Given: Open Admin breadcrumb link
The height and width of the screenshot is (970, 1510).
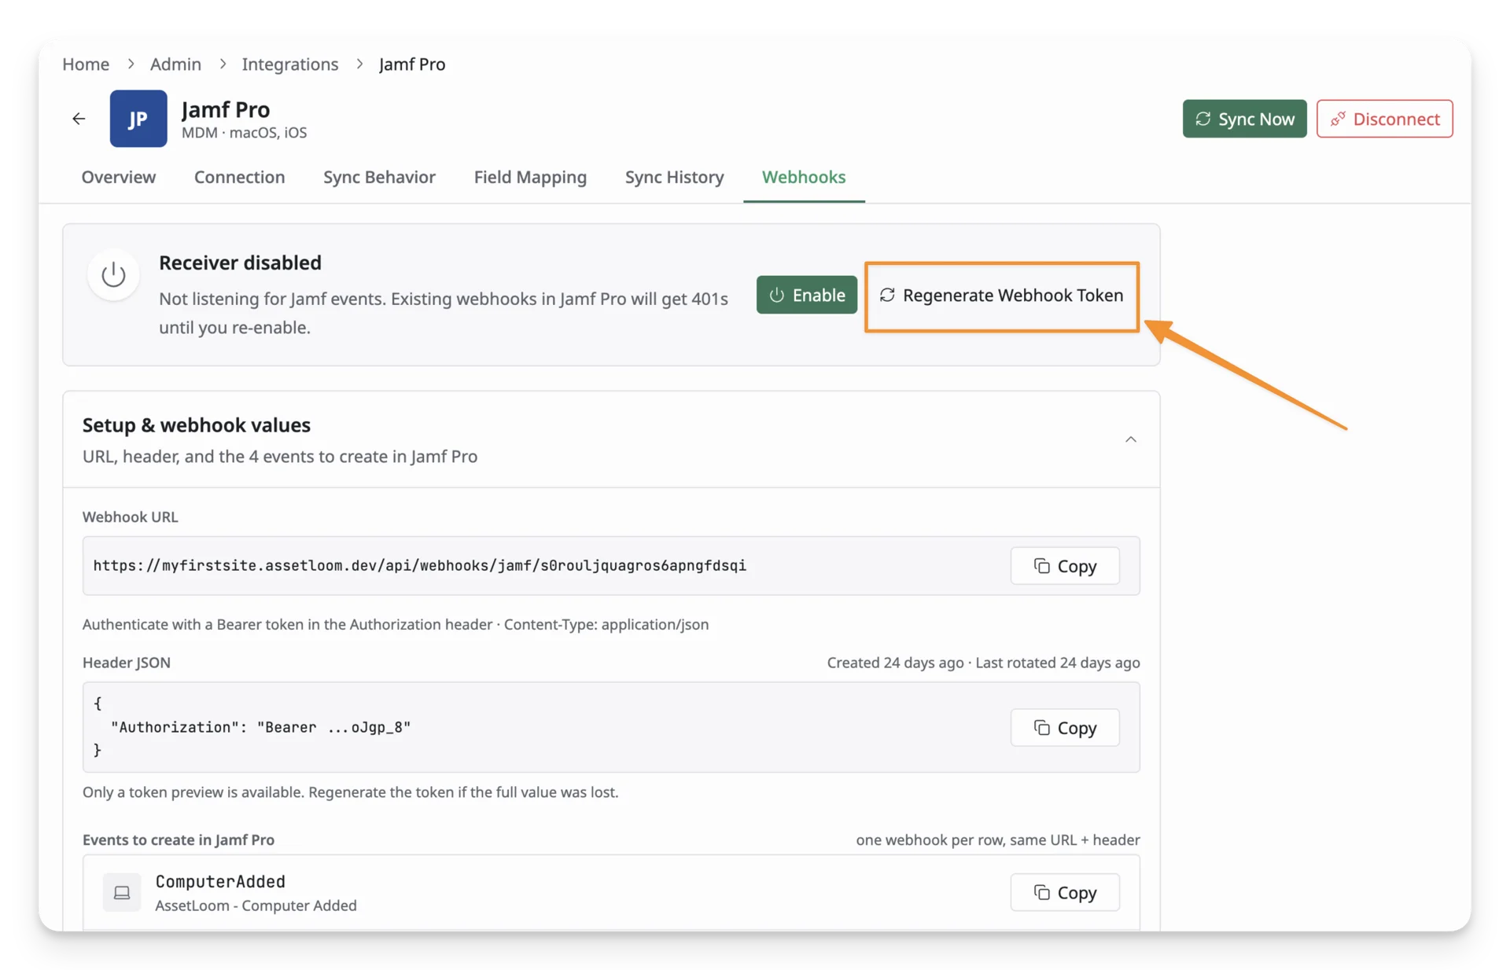Looking at the screenshot, I should tap(175, 64).
